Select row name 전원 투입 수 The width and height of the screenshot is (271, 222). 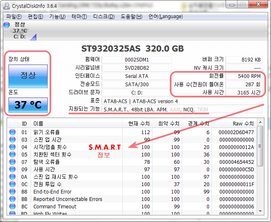(x=48, y=184)
